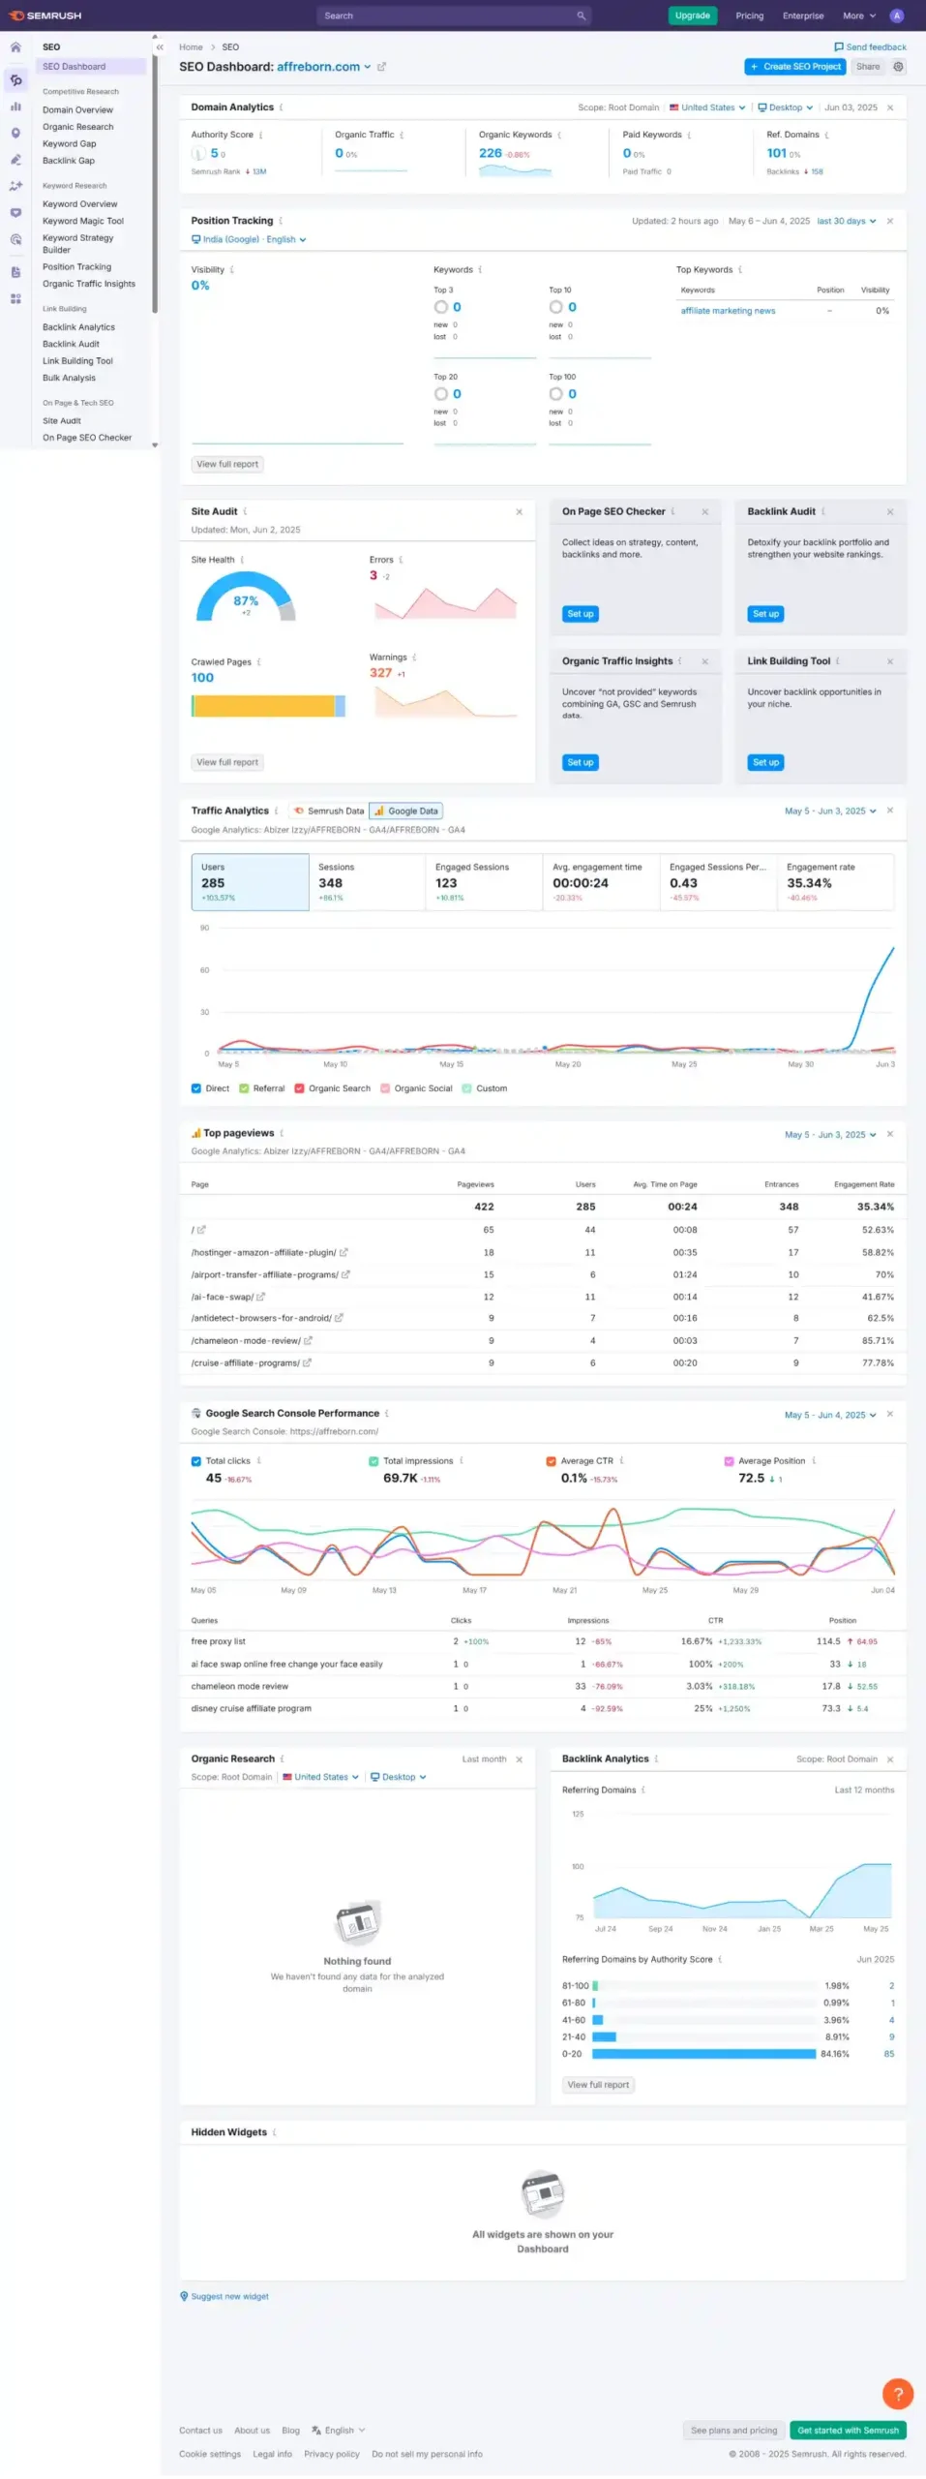Close the Domain Analytics widget
Screen dimensions: 926x2479
coord(890,107)
